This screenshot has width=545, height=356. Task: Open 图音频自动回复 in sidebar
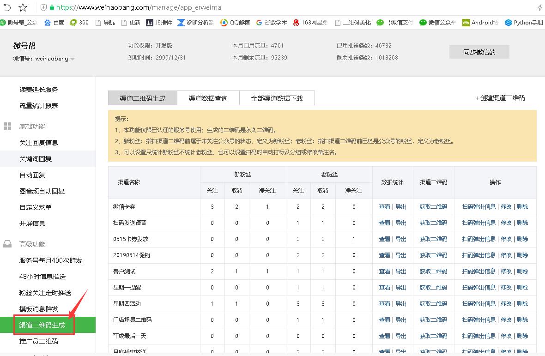pos(42,191)
